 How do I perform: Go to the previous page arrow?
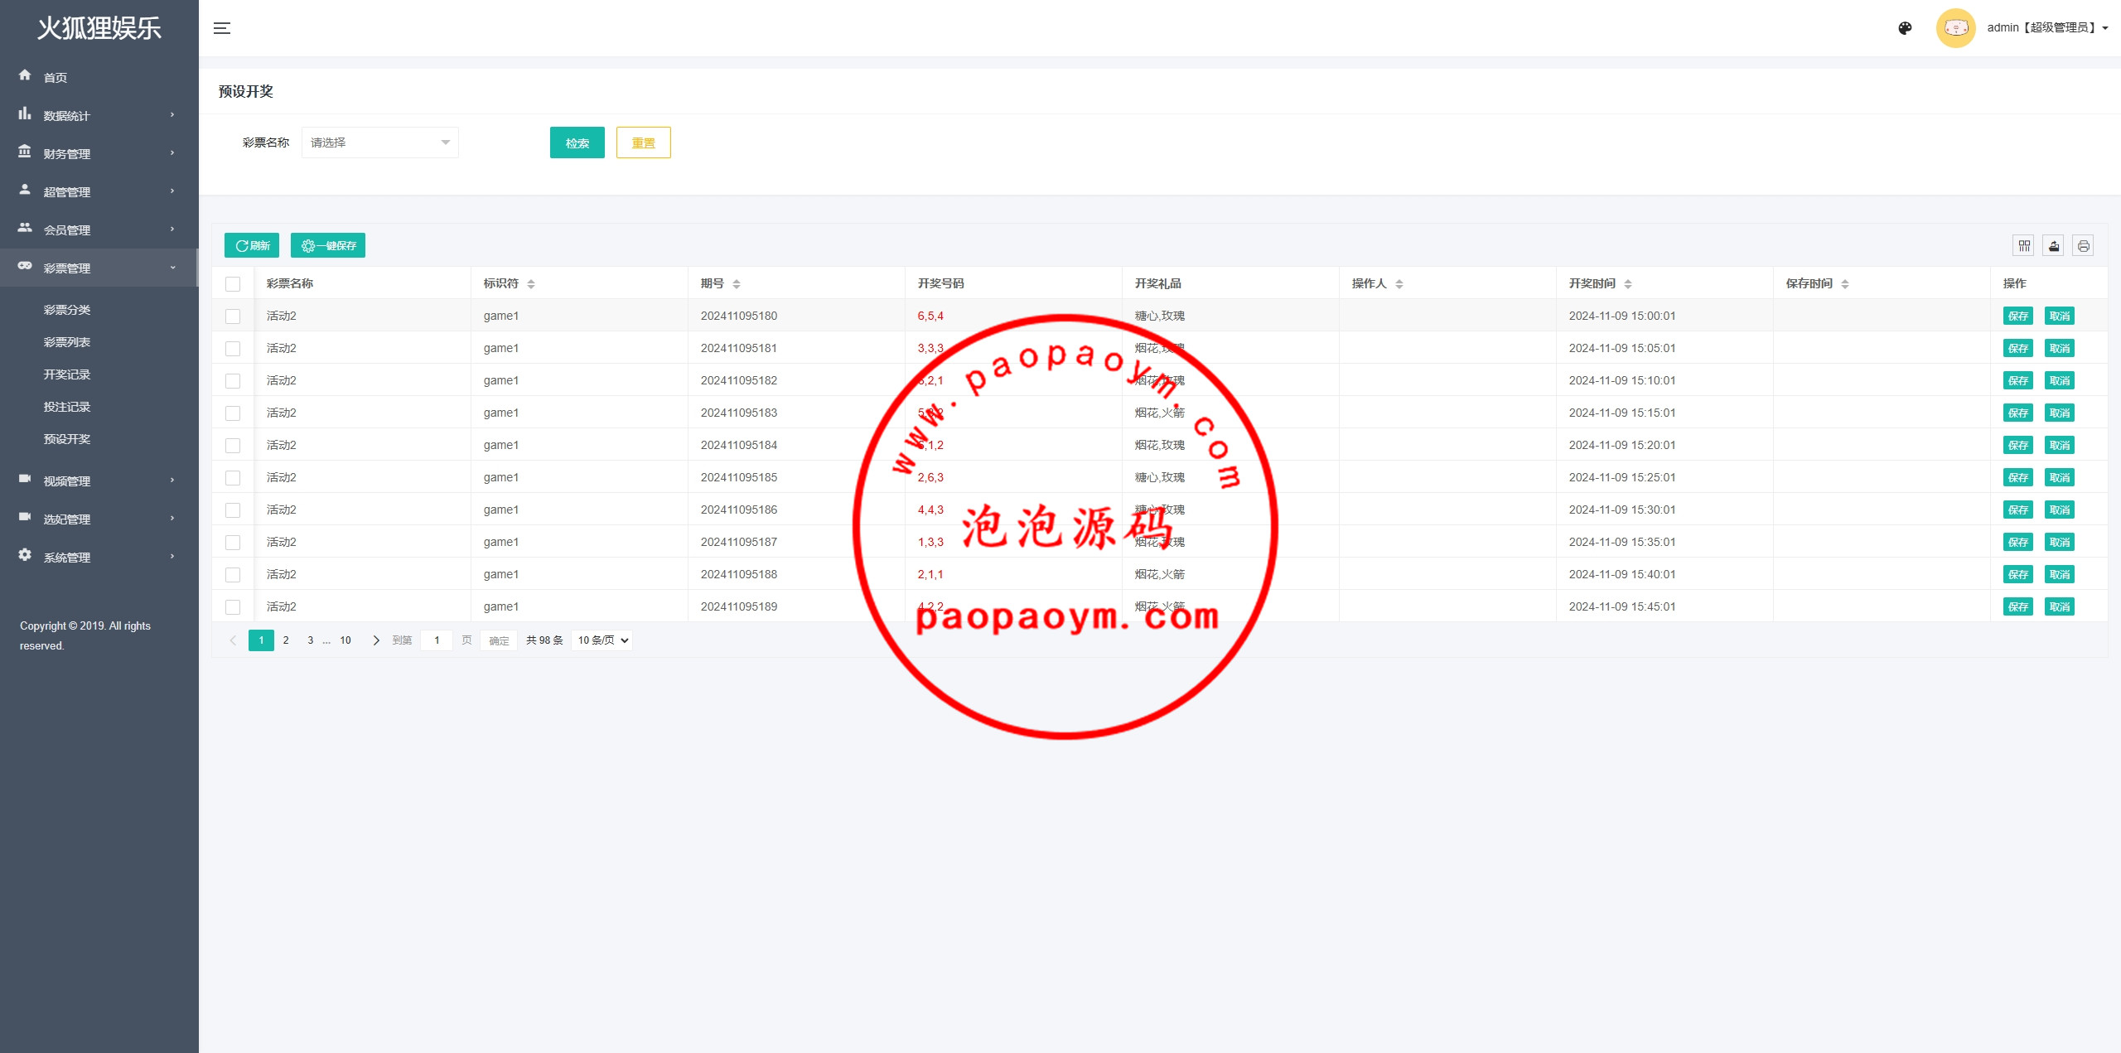point(233,640)
